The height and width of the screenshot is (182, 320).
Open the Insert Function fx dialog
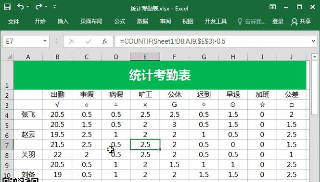[x=105, y=42]
